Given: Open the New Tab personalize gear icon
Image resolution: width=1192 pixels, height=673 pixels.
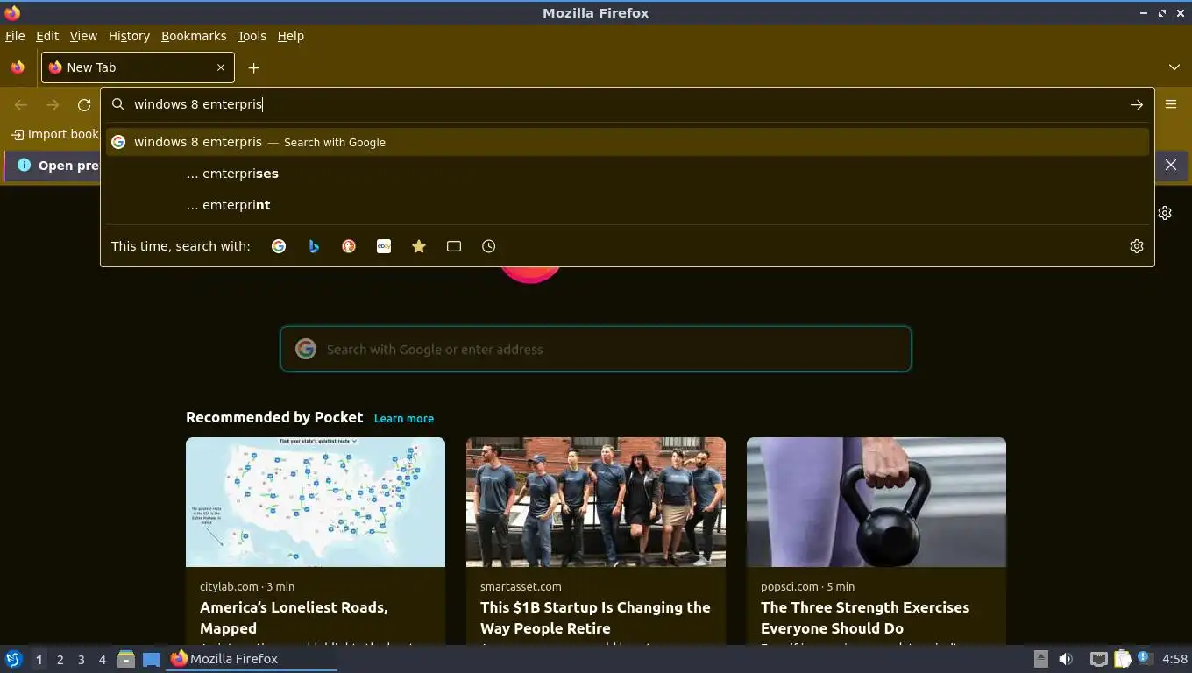Looking at the screenshot, I should coord(1165,213).
